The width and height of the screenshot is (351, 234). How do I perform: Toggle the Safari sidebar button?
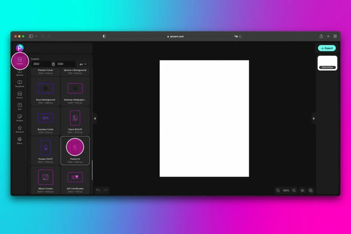(31, 36)
